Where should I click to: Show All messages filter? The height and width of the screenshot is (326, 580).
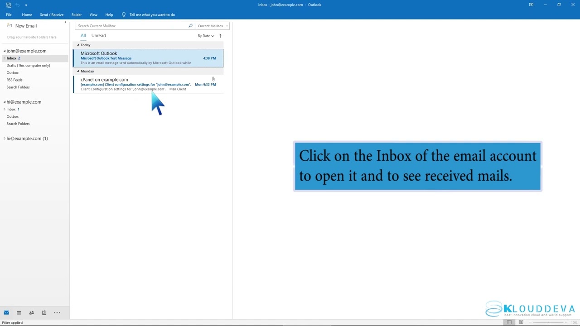[x=83, y=36]
